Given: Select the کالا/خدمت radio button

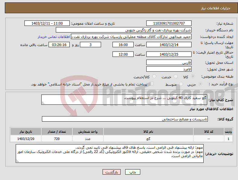Looking at the screenshot, I should (x=154, y=76).
